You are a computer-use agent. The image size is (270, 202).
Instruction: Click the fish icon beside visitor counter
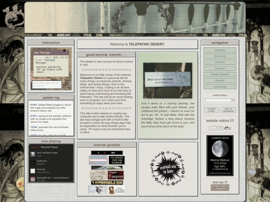(227, 128)
